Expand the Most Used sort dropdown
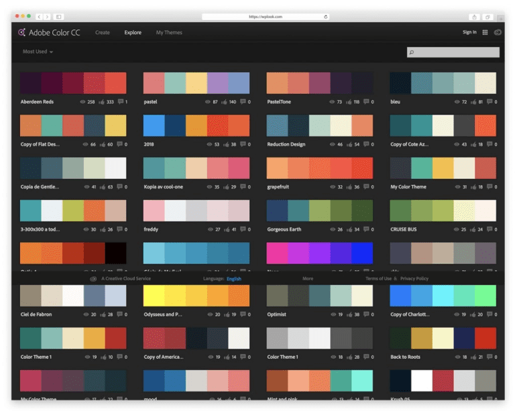Screen dimensions: 515x411 coord(38,52)
